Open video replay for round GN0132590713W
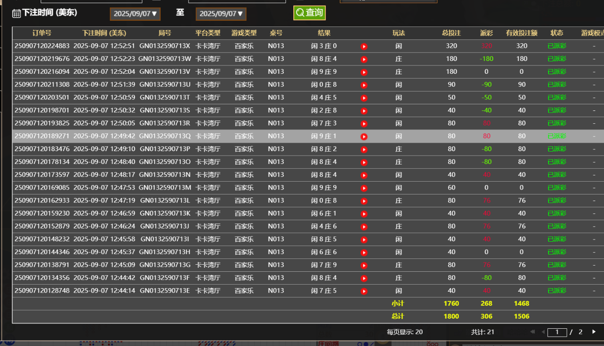The height and width of the screenshot is (346, 604). tap(364, 59)
